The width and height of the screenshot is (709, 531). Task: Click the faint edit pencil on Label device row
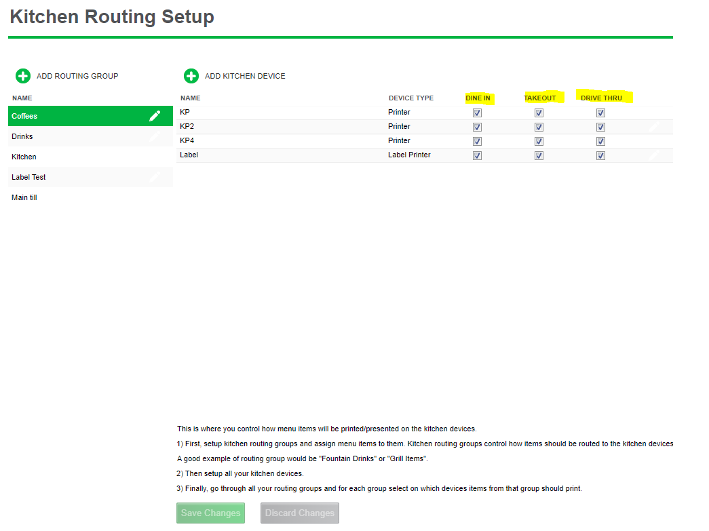click(x=654, y=155)
